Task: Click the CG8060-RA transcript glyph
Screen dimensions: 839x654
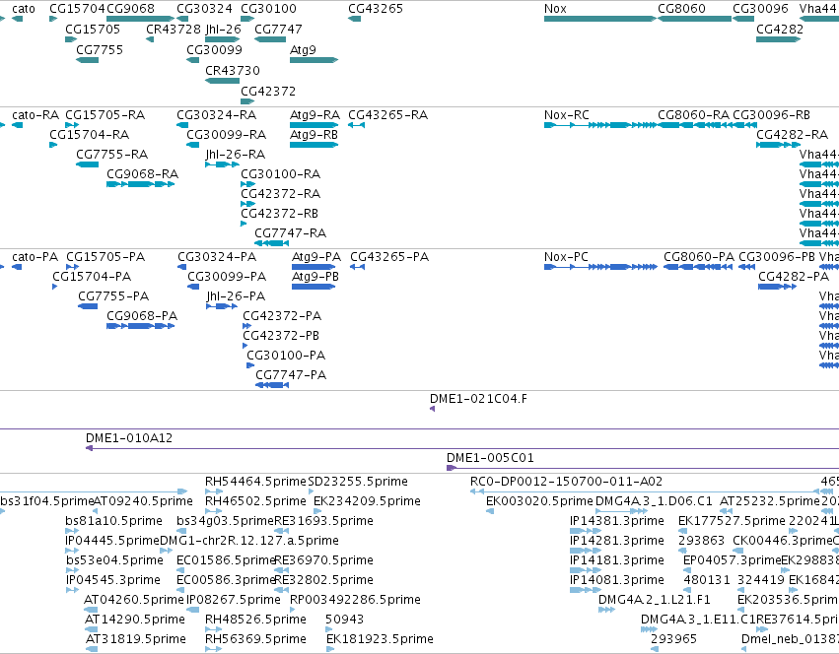Action: pos(694,125)
